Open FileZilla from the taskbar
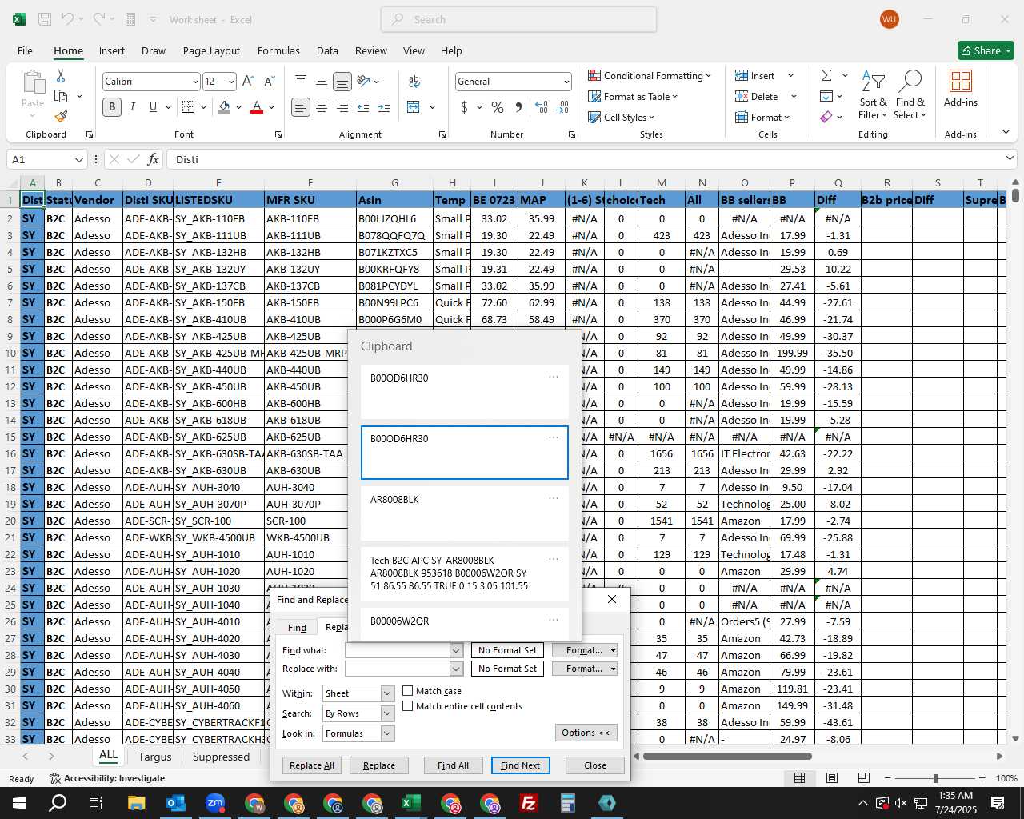The width and height of the screenshot is (1024, 819). coord(529,803)
